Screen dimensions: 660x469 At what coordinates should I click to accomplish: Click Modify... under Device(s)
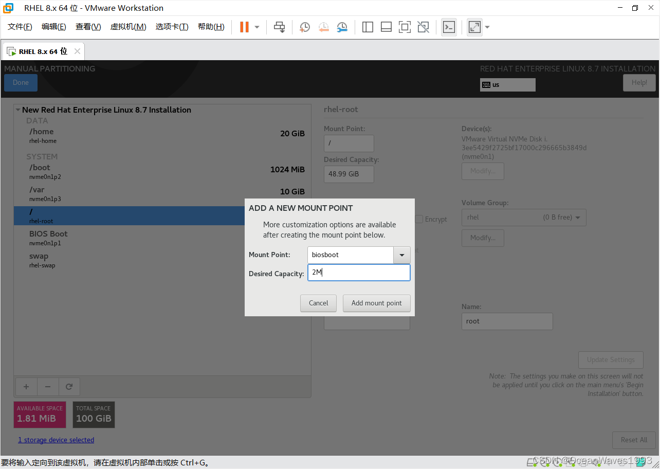[483, 171]
